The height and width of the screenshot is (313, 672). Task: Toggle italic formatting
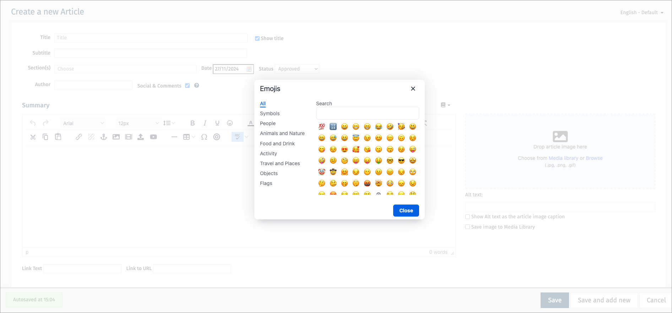(x=205, y=123)
